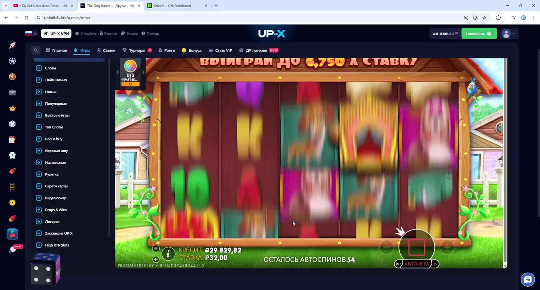Open the briefcase sidebar icon
The image size is (540, 290).
point(13,93)
